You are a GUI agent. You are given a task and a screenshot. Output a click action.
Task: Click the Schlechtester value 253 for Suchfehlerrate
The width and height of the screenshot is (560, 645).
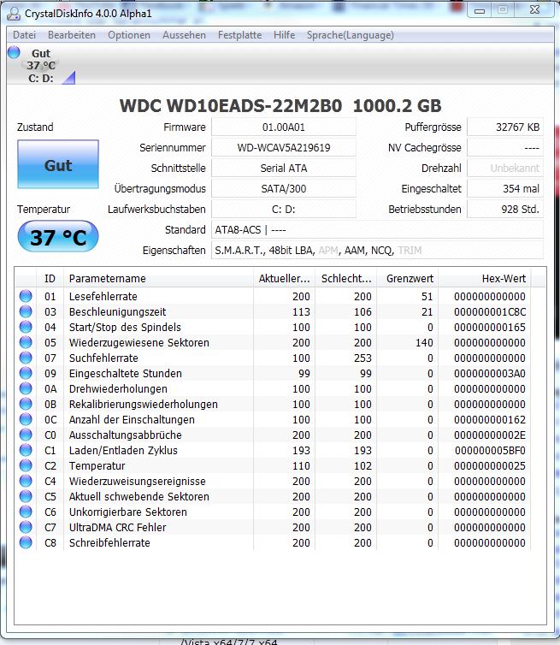click(x=363, y=358)
